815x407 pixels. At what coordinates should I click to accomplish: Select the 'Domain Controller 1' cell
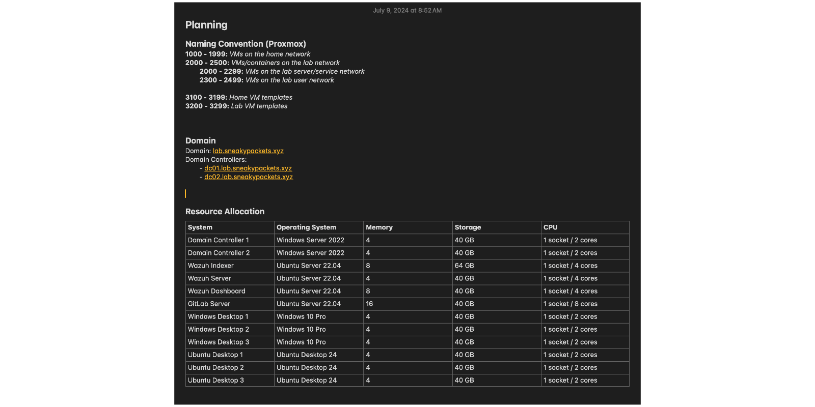pos(230,240)
